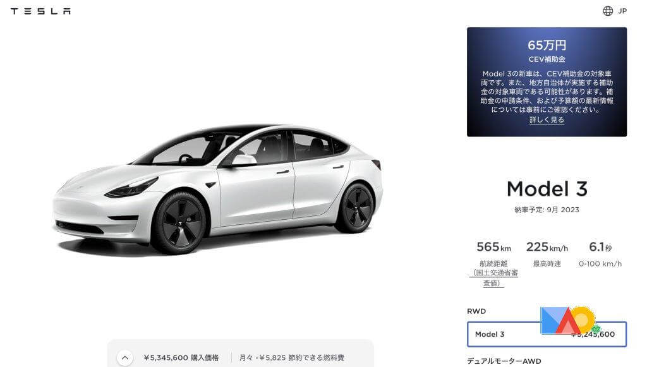This screenshot has width=647, height=367.
Task: Click the Model 3 heading
Action: [x=547, y=189]
